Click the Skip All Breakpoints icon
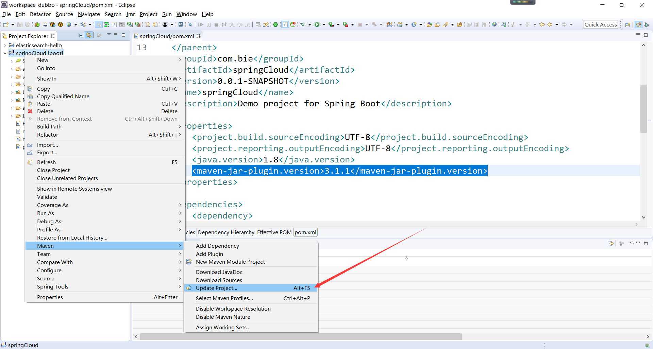The width and height of the screenshot is (653, 349). [190, 24]
